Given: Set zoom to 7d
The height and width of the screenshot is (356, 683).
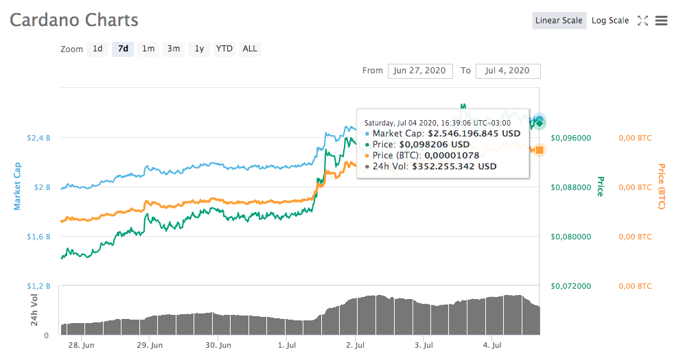Looking at the screenshot, I should click(124, 49).
